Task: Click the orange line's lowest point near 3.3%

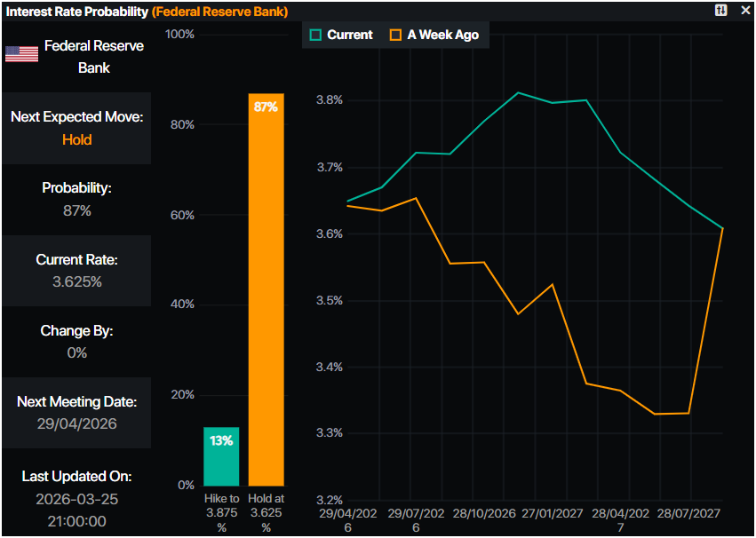Action: click(x=655, y=414)
